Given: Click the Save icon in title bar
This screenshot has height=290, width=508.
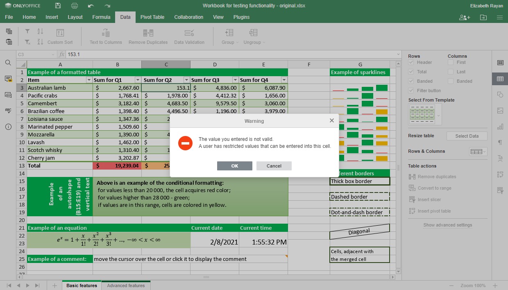Looking at the screenshot, I should pos(58,6).
